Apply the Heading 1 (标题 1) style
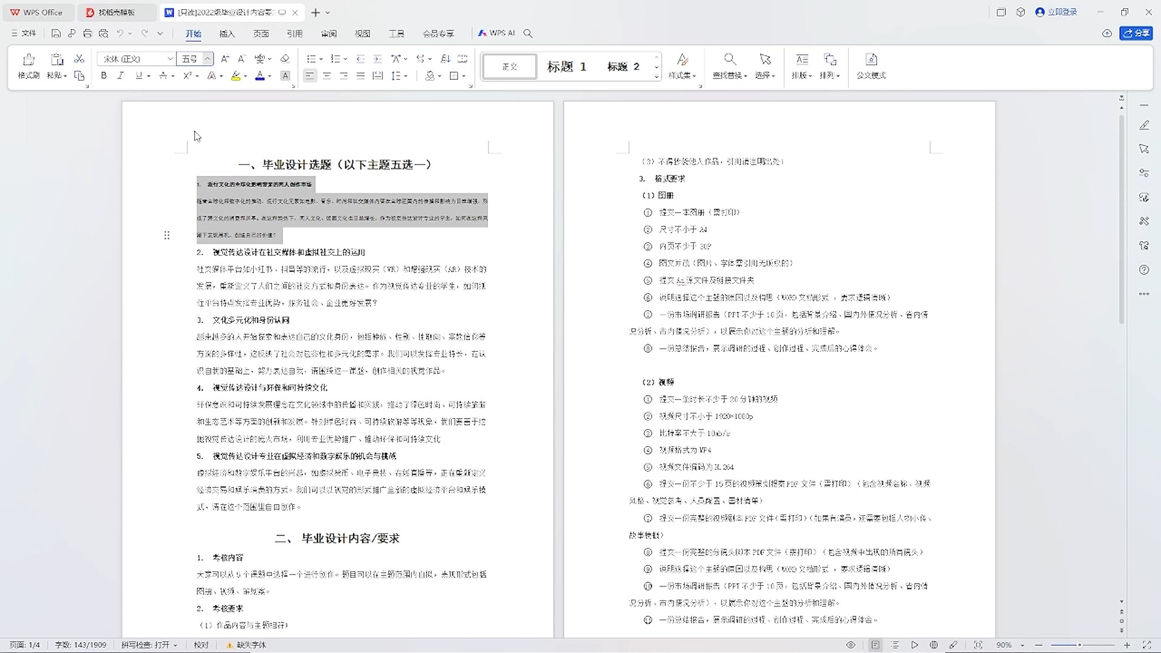 click(567, 67)
